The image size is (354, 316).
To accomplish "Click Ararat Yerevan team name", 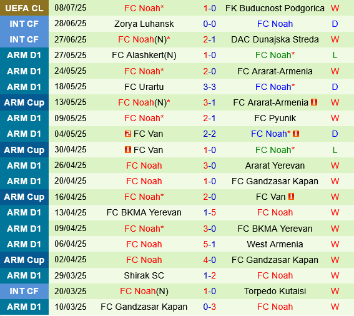I will [x=275, y=165].
